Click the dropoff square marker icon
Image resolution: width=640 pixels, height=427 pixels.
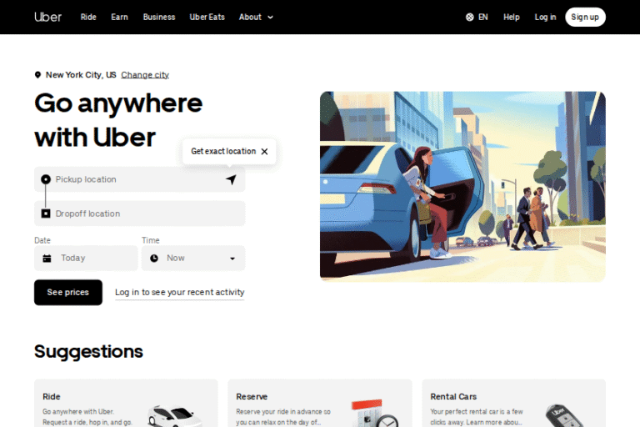[x=46, y=213]
